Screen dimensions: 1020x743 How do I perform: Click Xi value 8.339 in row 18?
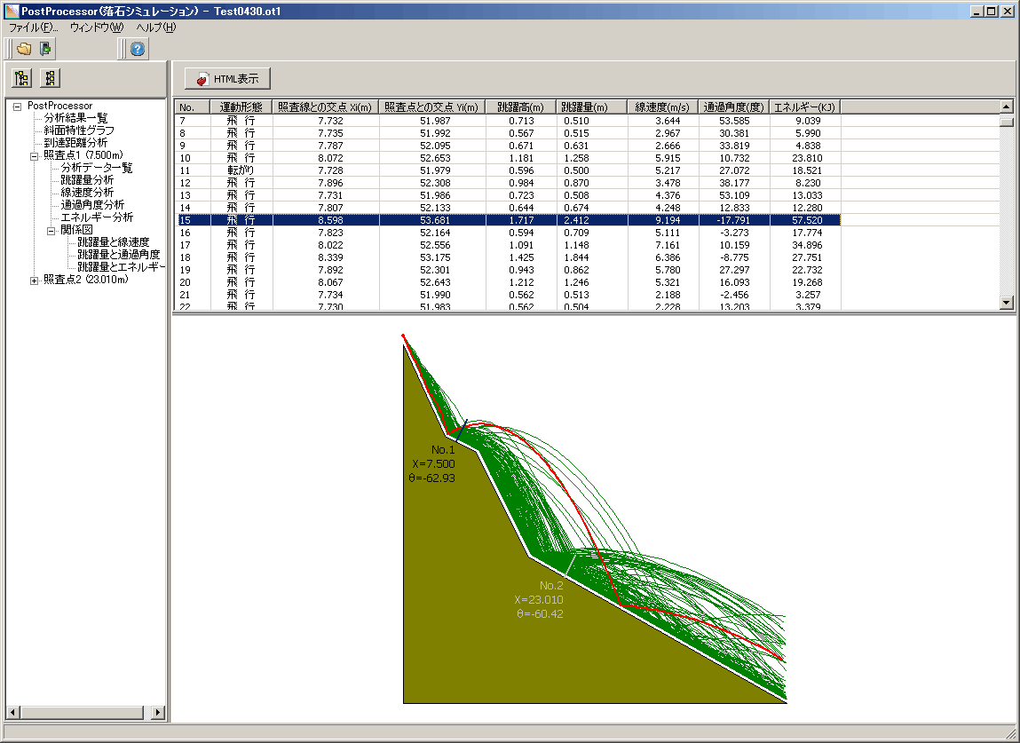[330, 257]
